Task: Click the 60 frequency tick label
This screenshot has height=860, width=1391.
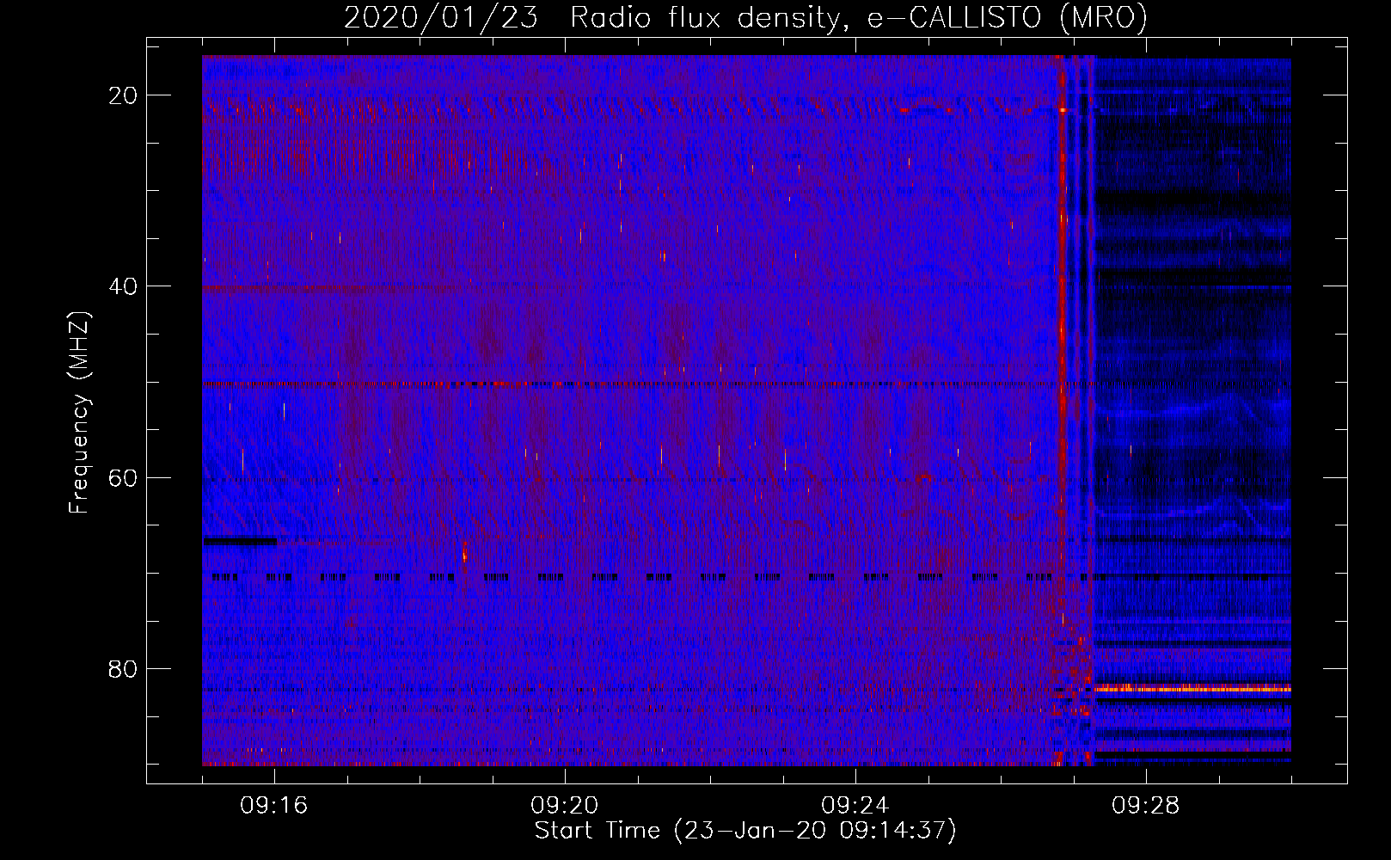Action: [124, 477]
